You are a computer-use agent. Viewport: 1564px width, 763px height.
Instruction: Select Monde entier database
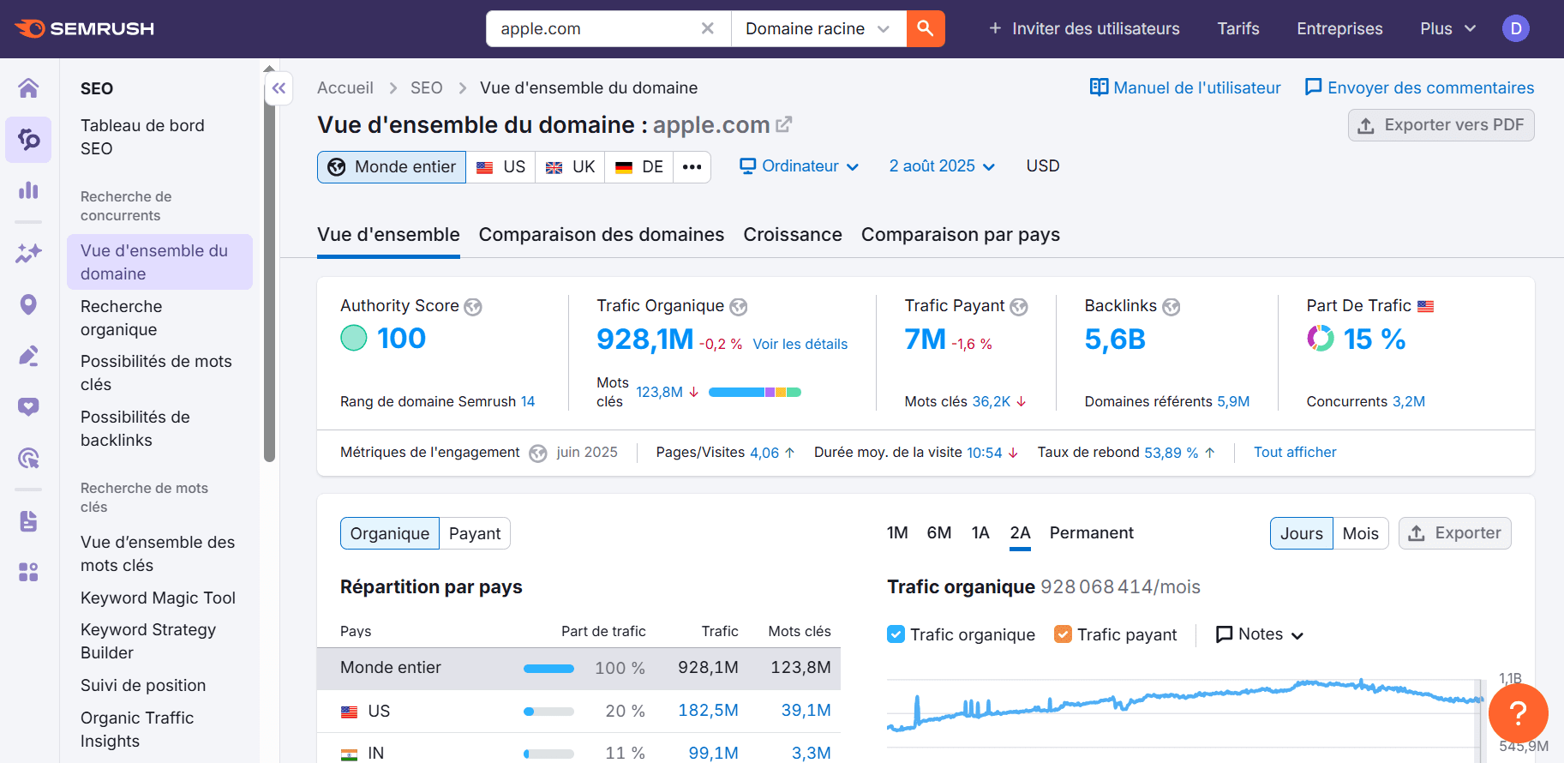(392, 166)
